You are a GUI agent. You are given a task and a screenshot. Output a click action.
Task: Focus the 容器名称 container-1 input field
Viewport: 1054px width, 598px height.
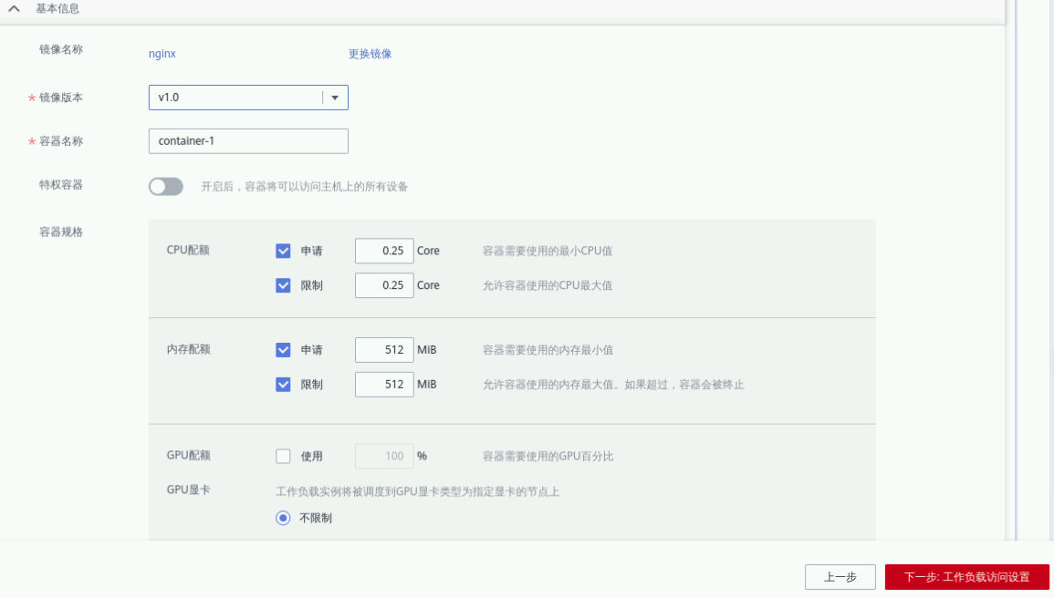[248, 141]
